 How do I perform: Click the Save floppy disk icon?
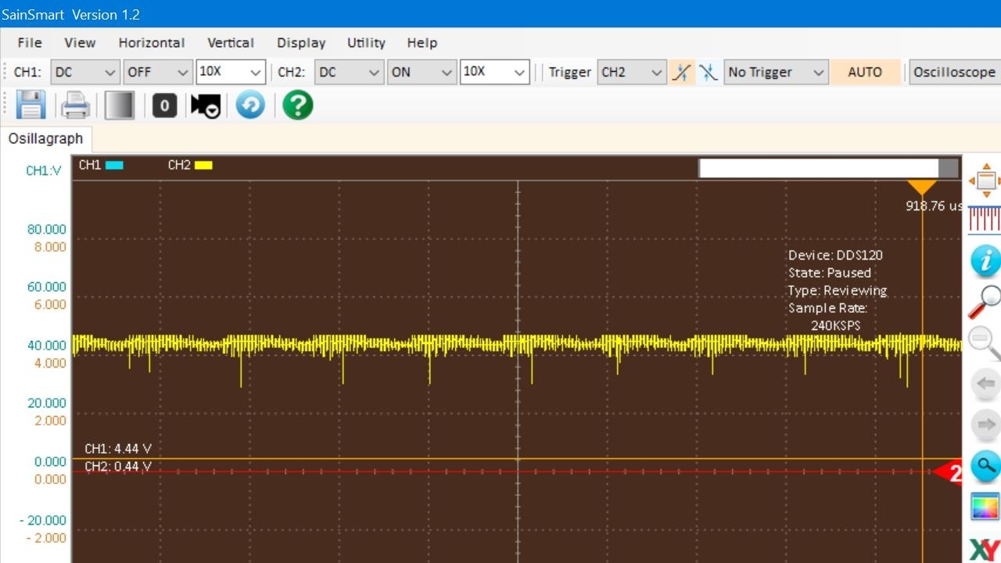pyautogui.click(x=30, y=105)
